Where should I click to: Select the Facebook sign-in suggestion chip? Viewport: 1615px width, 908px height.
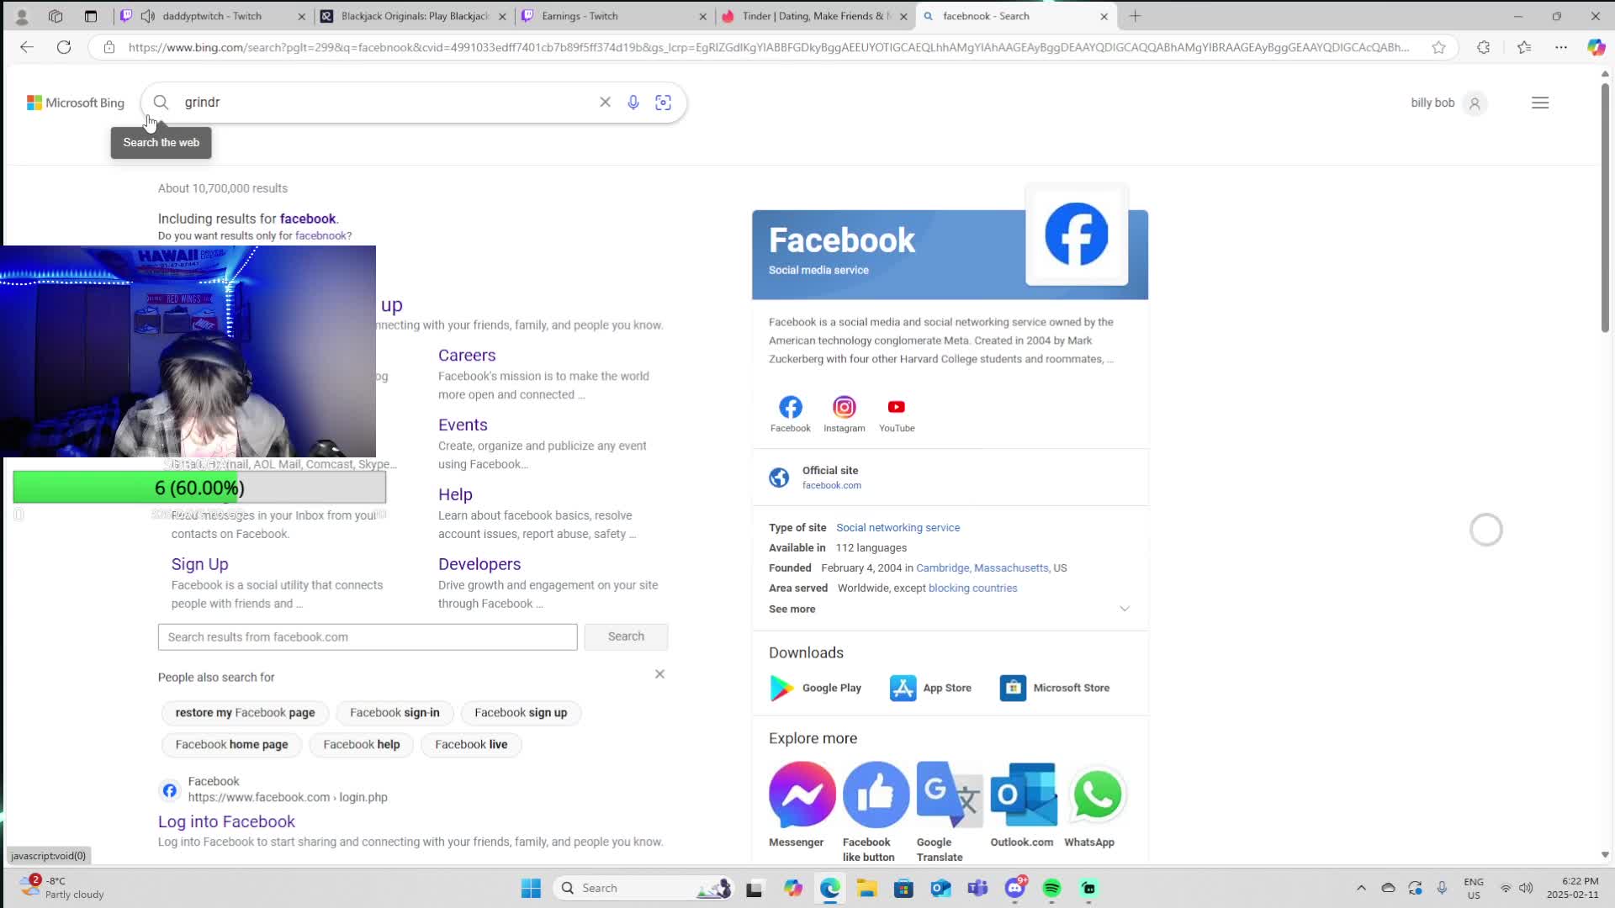pos(394,713)
